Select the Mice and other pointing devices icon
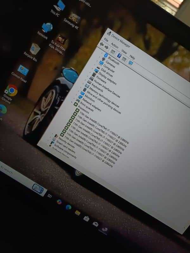 (85, 89)
